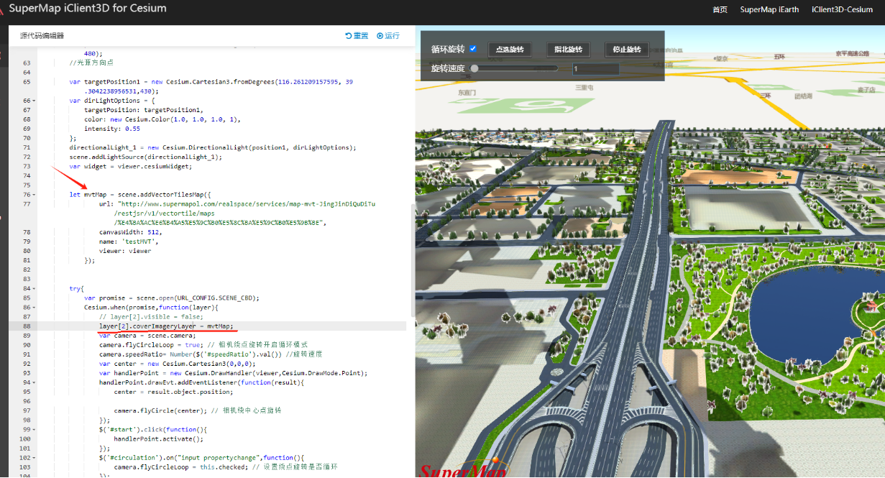Image resolution: width=885 pixels, height=478 pixels.
Task: Click the line 'camera.flyCircle(center);'
Action: [159, 410]
